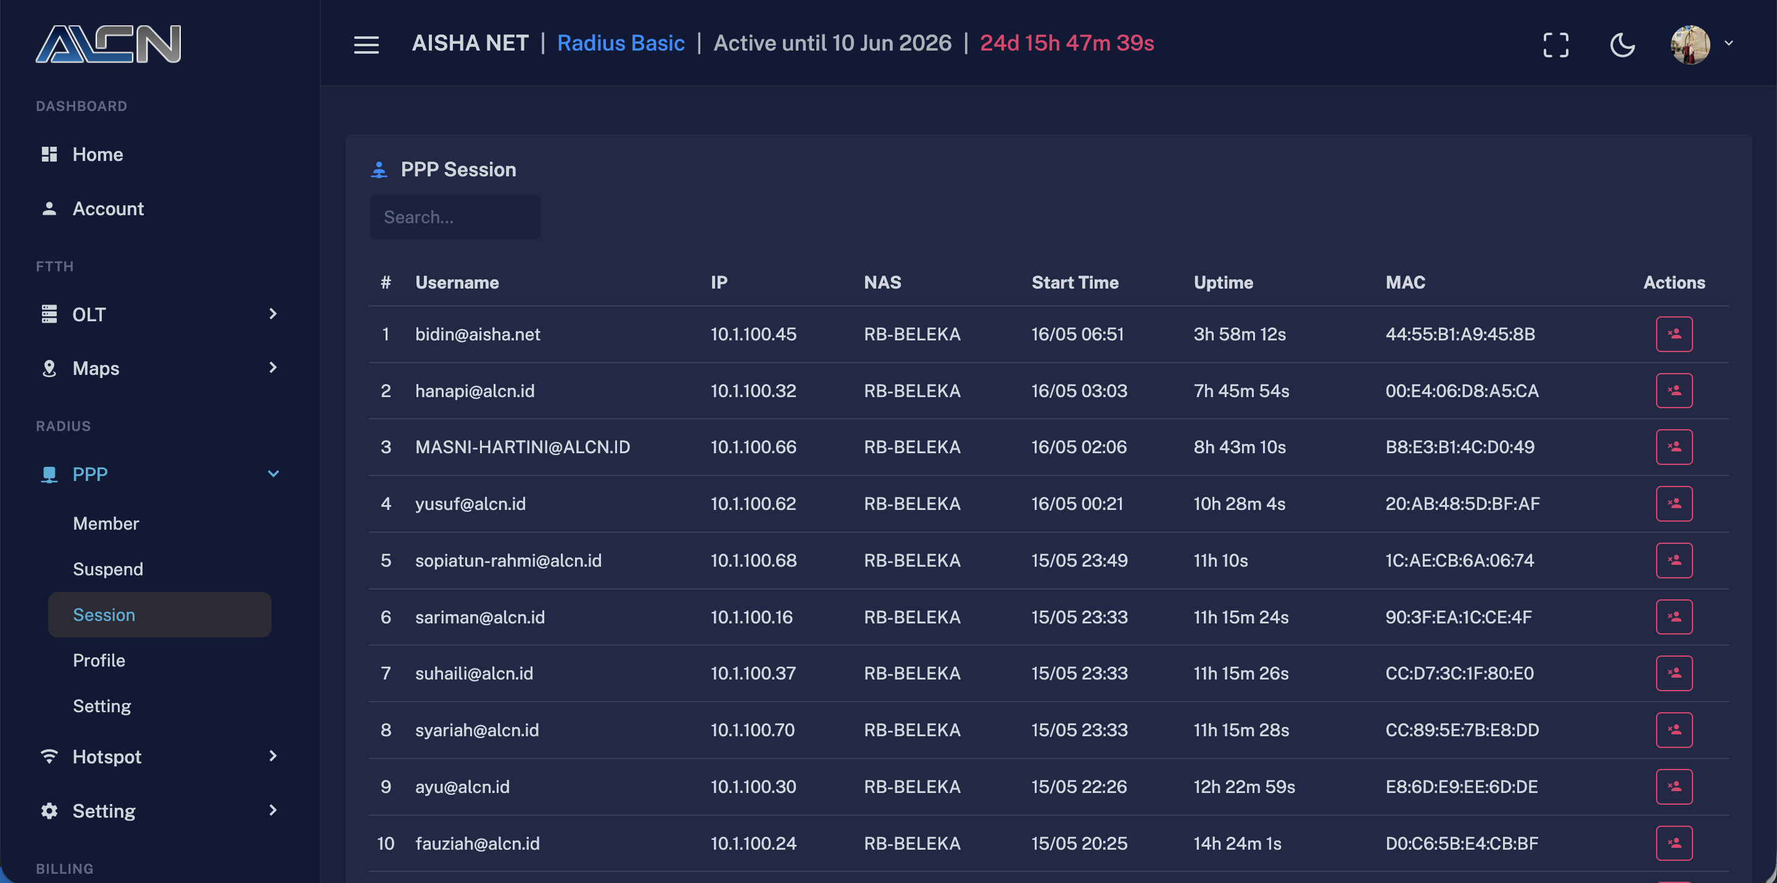This screenshot has width=1777, height=883.
Task: Toggle the hamburger sidebar menu
Action: click(x=367, y=45)
